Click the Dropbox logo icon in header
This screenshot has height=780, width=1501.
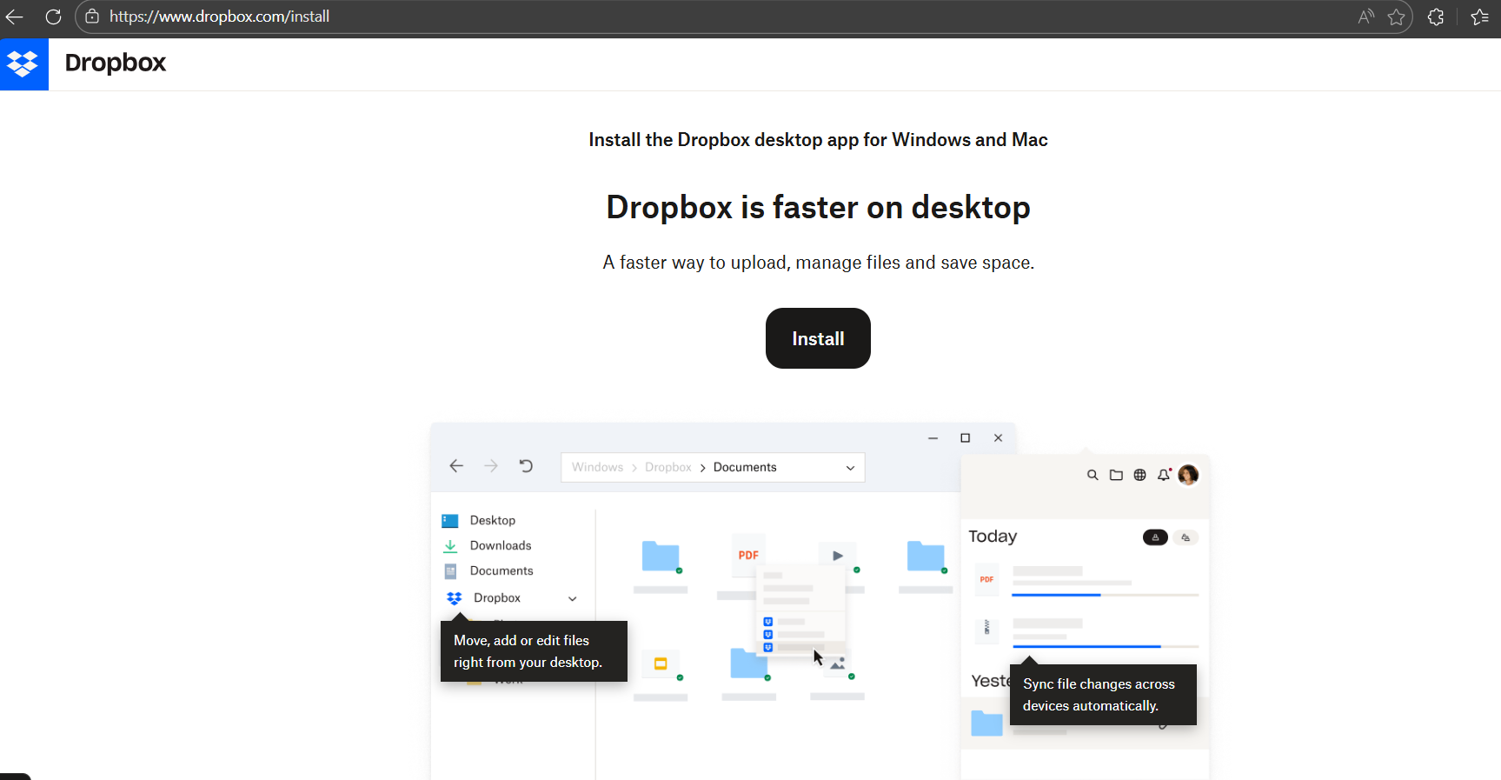coord(23,63)
